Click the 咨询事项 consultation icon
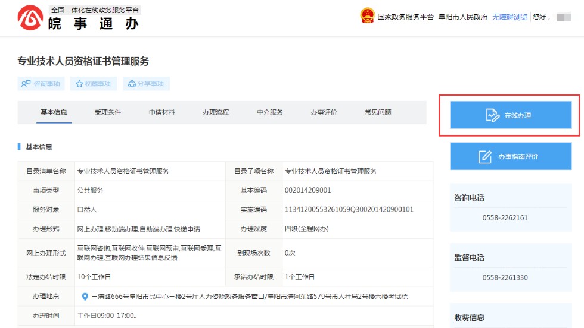Viewport: 584px width, 328px height. [x=26, y=84]
